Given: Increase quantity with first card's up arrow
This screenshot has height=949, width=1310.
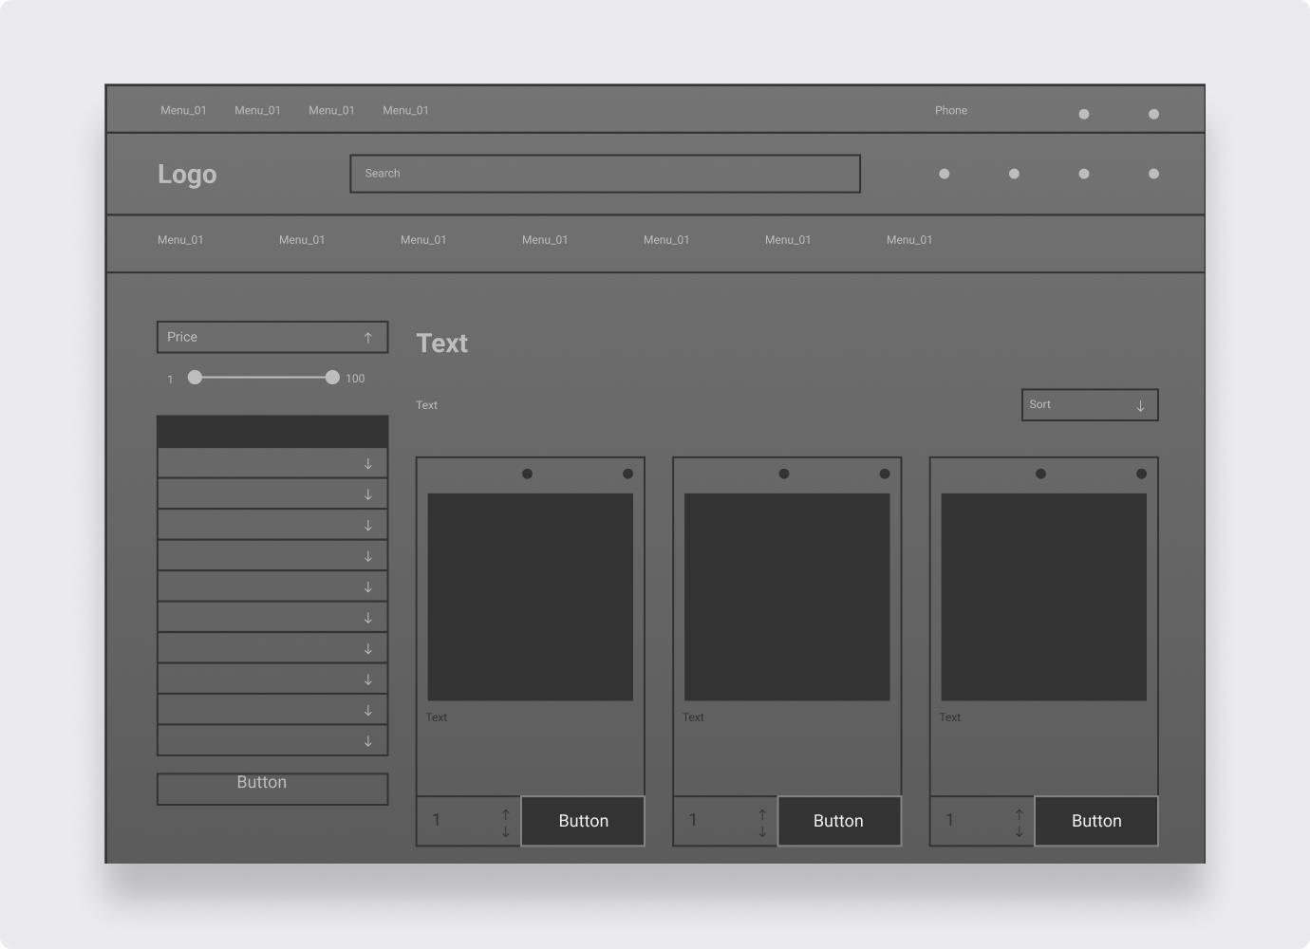Looking at the screenshot, I should pos(506,814).
